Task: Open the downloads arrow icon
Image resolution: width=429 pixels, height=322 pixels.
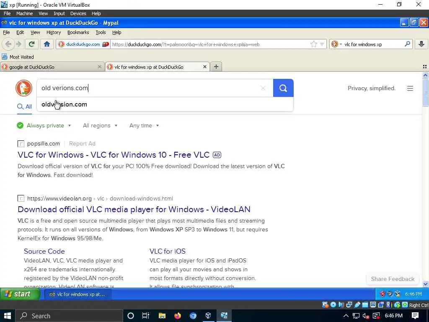Action: 421,44
